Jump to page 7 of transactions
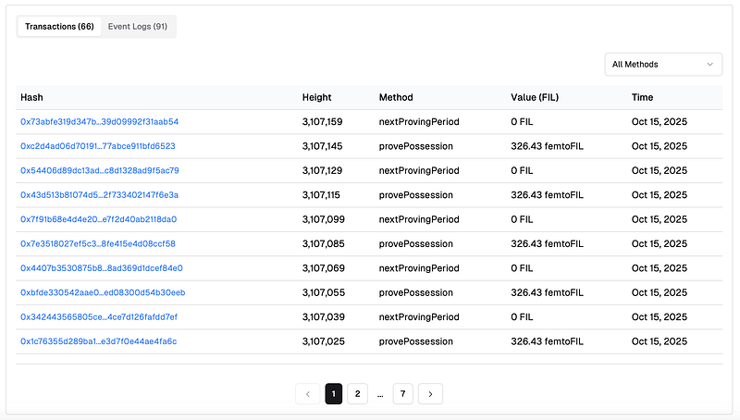Image resolution: width=740 pixels, height=420 pixels. [402, 394]
